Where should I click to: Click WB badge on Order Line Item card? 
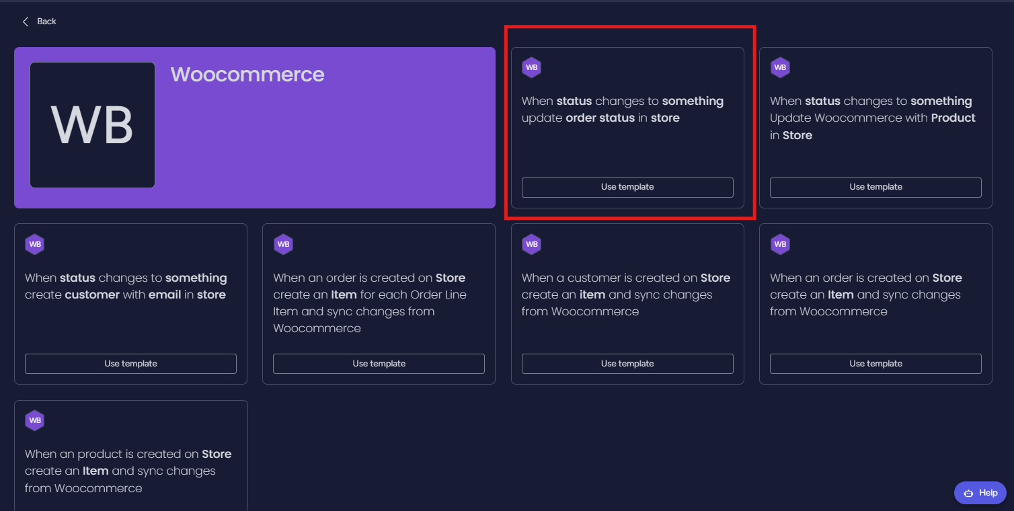(x=283, y=244)
